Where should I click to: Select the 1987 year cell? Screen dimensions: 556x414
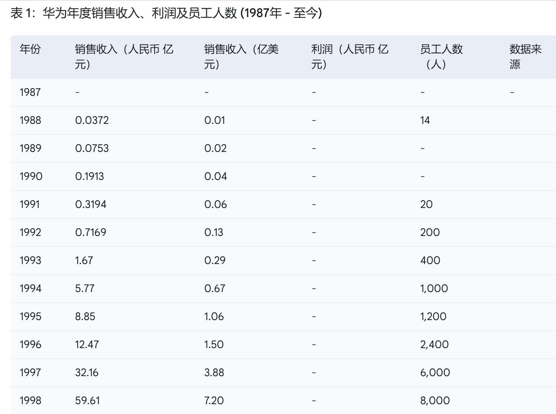point(30,92)
